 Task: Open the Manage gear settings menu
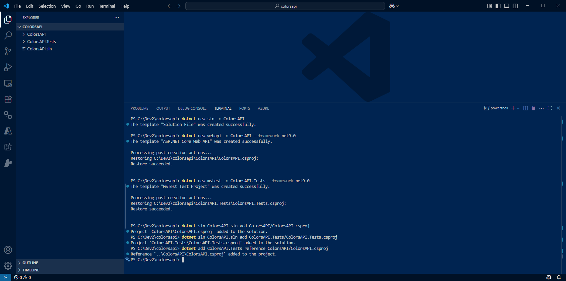tap(8, 265)
